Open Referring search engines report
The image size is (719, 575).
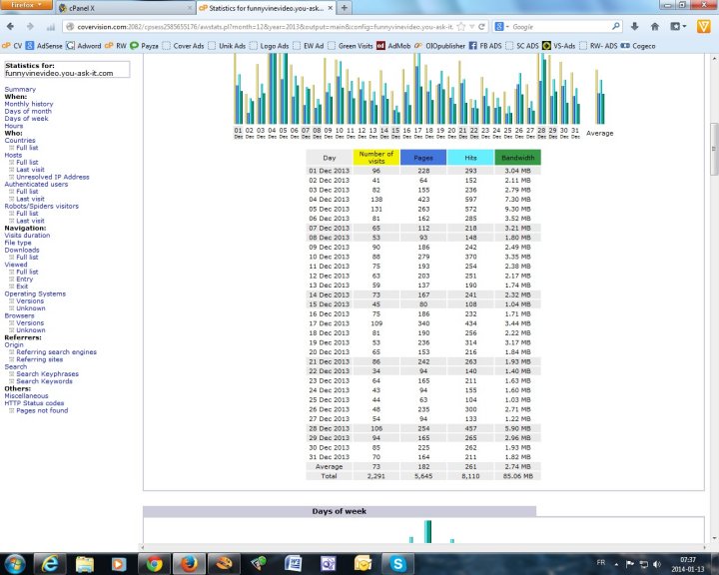[56, 352]
